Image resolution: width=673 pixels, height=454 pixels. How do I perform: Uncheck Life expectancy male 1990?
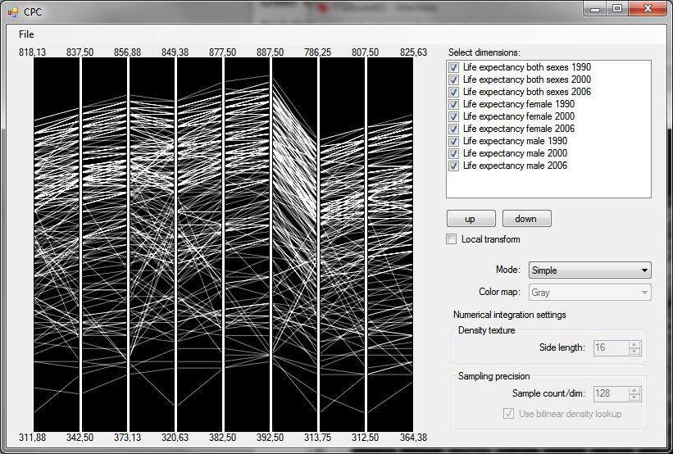(x=453, y=141)
